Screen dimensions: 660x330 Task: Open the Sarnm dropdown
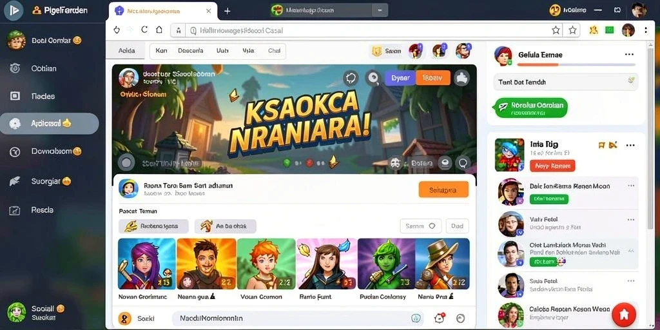click(420, 226)
